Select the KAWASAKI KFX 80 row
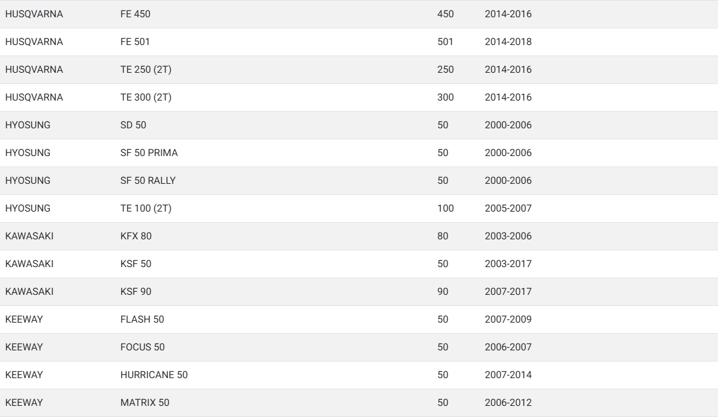718x417 pixels. (x=359, y=236)
